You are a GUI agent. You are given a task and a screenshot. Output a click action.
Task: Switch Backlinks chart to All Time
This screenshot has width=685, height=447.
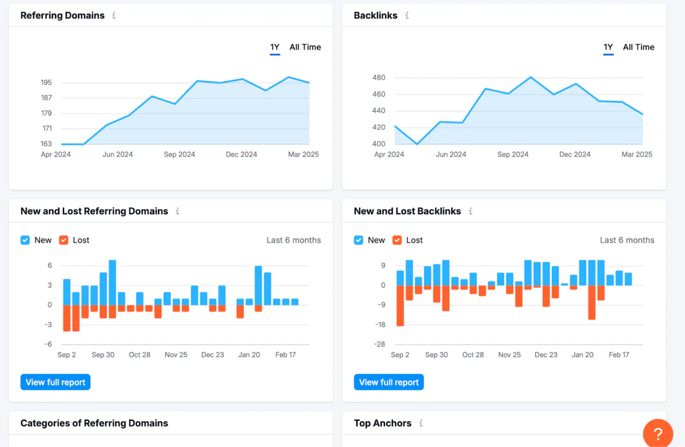(639, 47)
